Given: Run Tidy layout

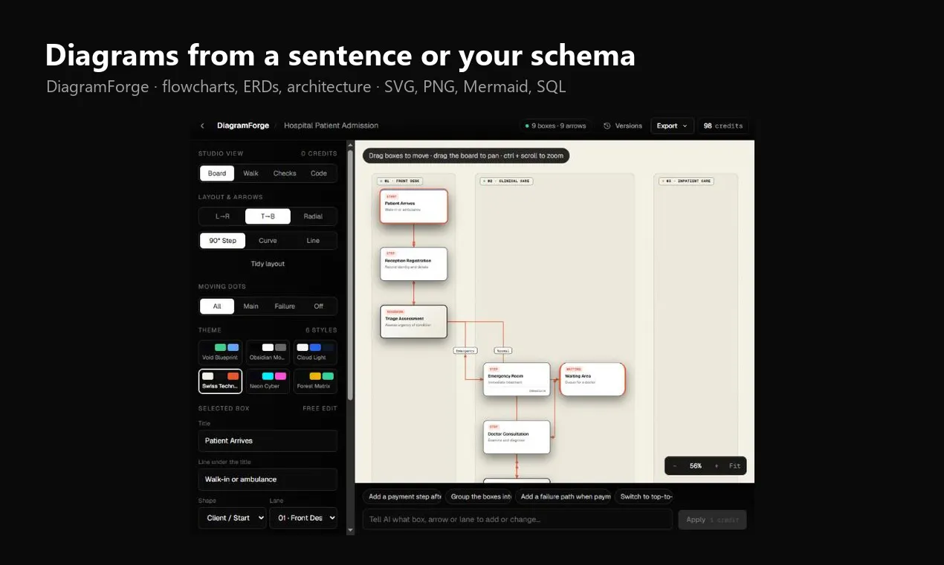Looking at the screenshot, I should coord(268,264).
